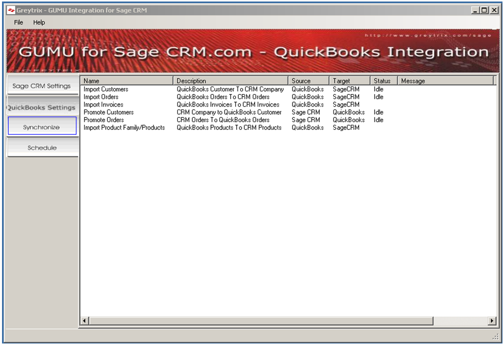Click the Synchronize button
The image size is (504, 345).
tap(42, 127)
